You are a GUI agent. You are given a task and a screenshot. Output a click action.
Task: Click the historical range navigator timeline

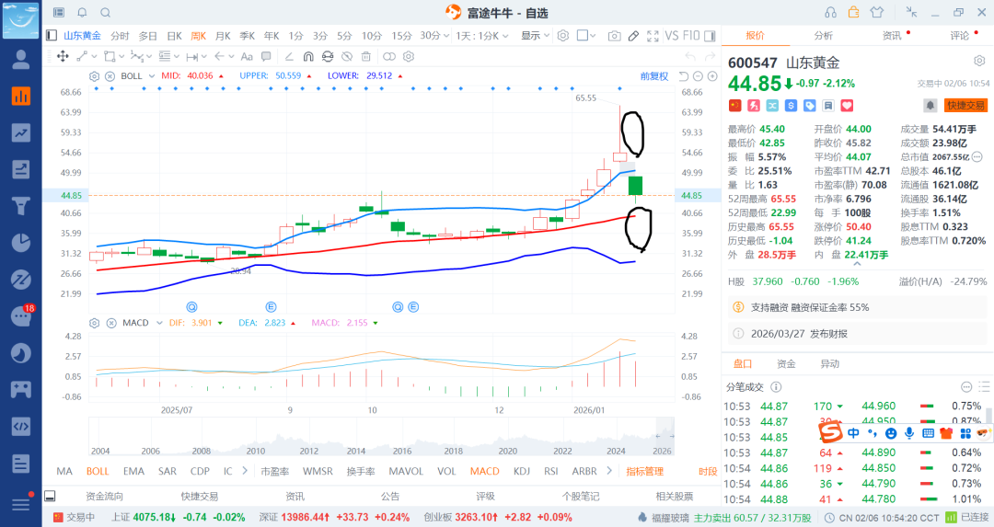pos(381,437)
